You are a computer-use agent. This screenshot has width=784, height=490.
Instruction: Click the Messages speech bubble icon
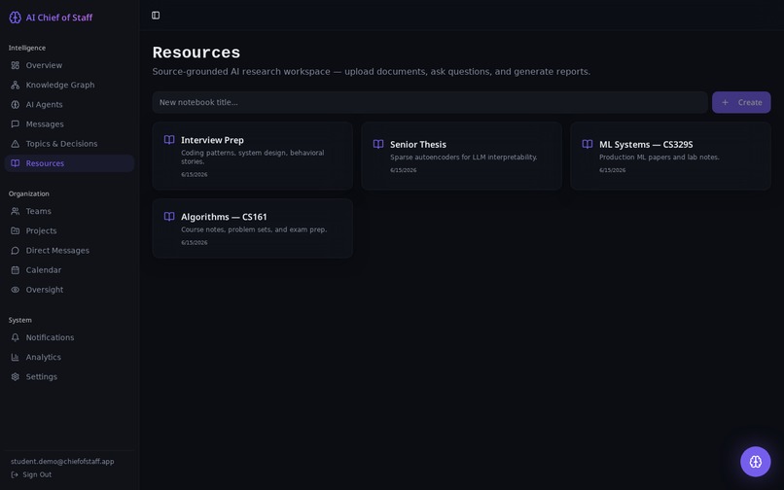pos(16,124)
